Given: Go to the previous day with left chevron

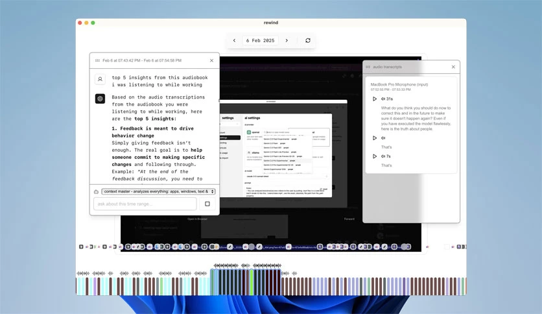Looking at the screenshot, I should point(234,40).
